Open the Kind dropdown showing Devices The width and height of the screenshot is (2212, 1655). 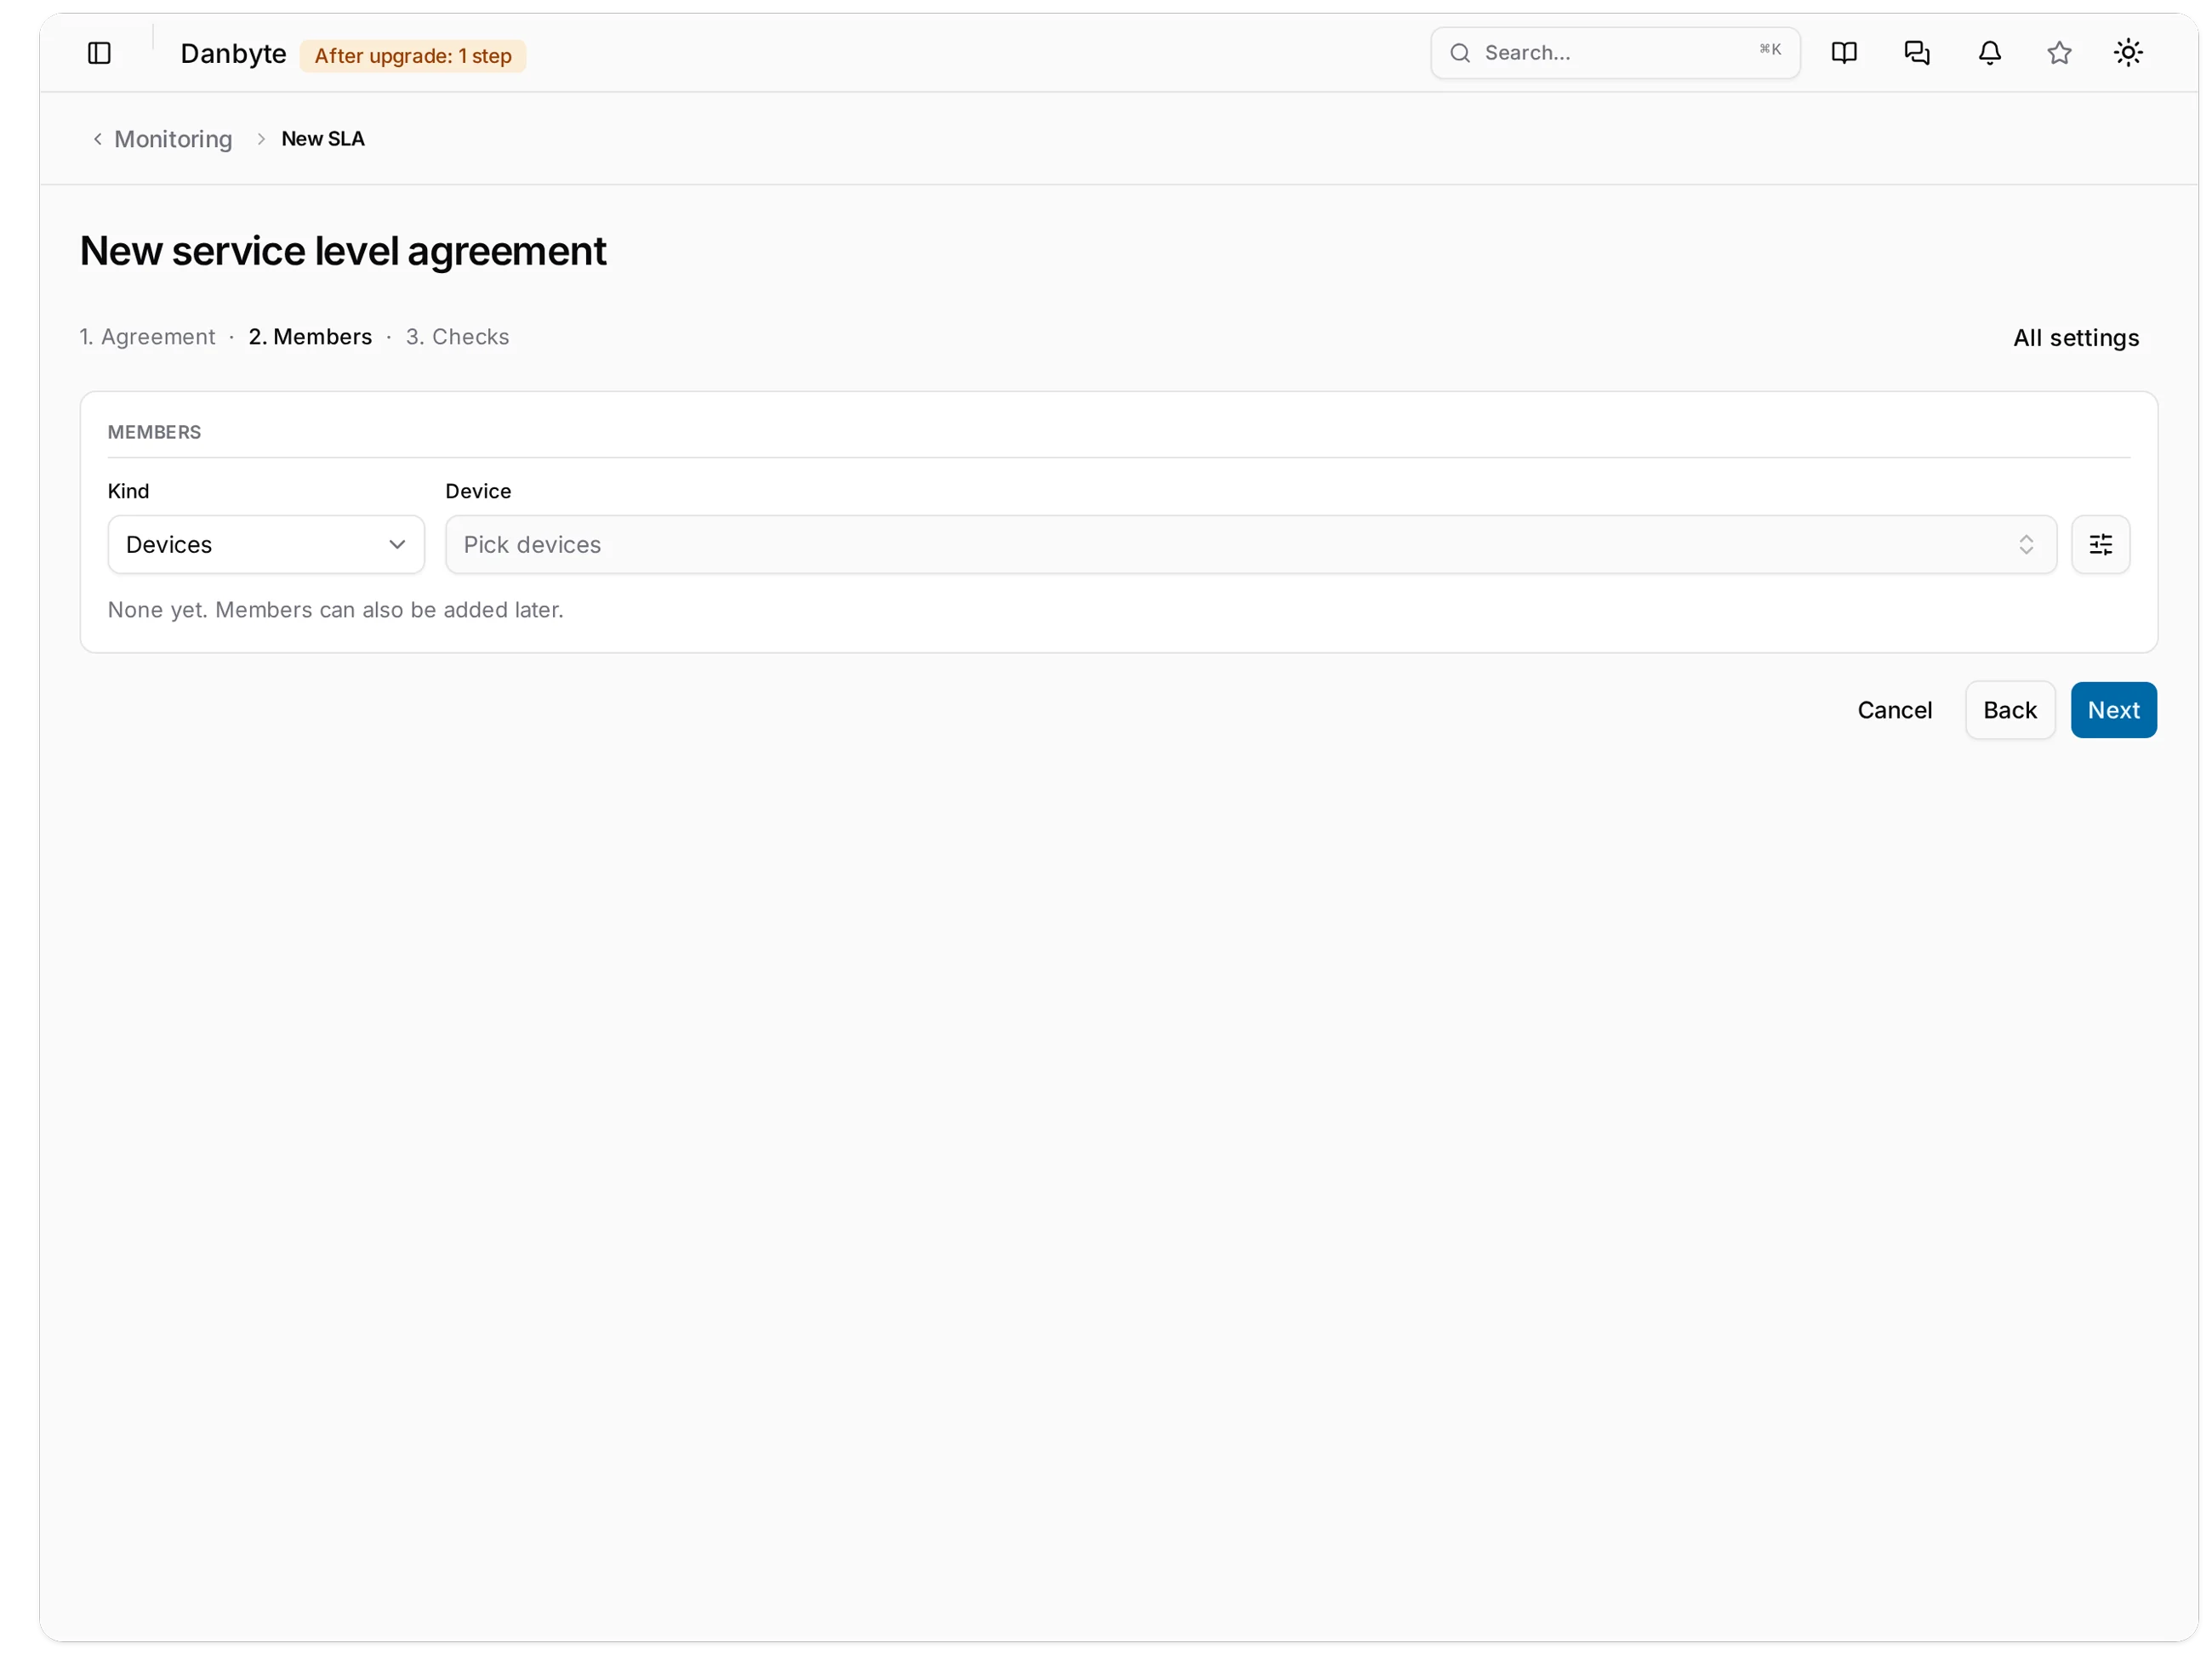click(x=266, y=544)
